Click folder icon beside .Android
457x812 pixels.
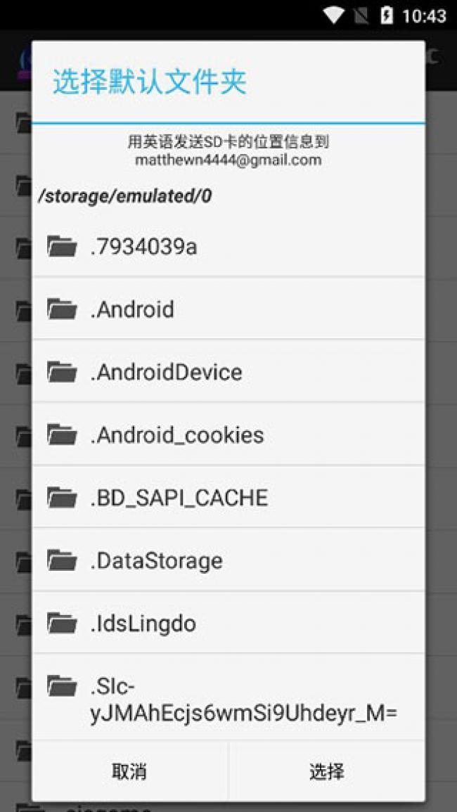click(62, 309)
